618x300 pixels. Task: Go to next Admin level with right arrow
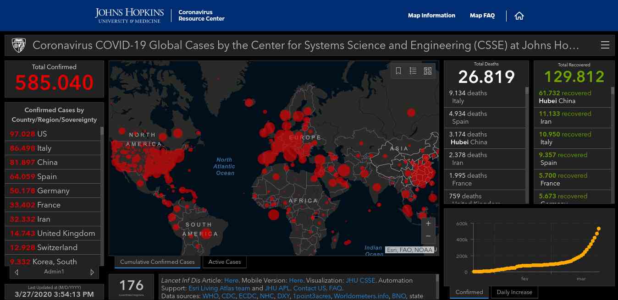(92, 272)
